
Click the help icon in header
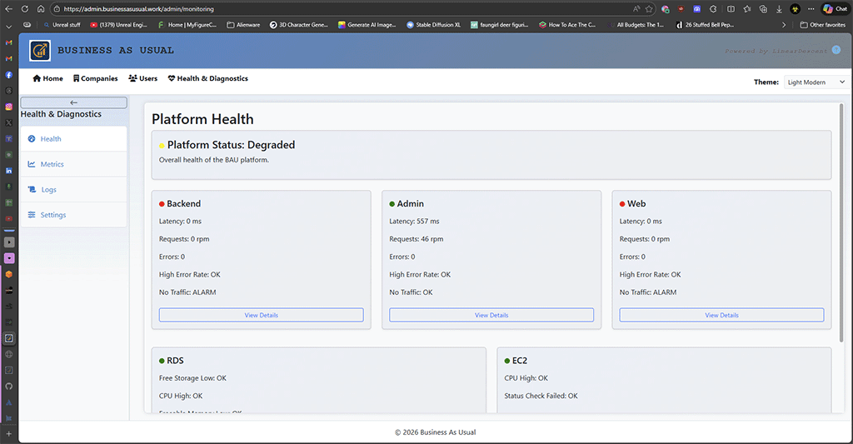[836, 50]
